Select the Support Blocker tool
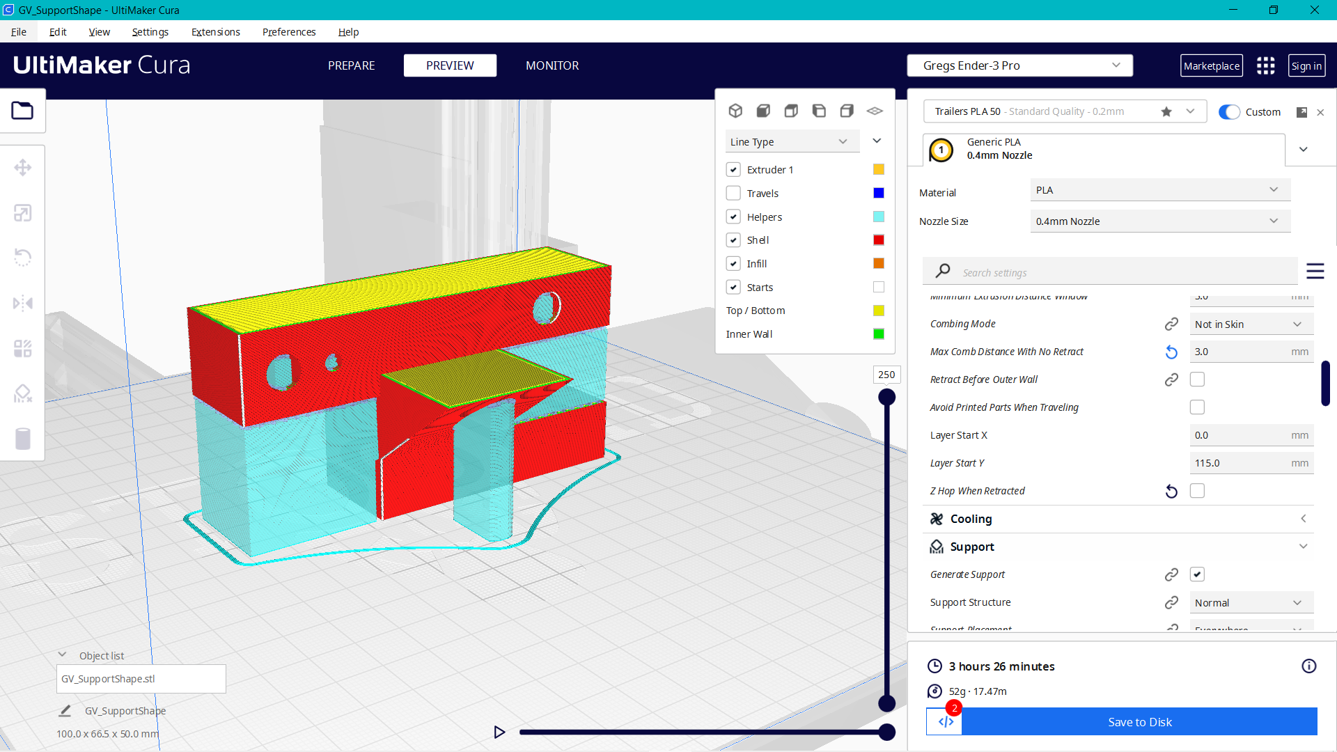This screenshot has width=1337, height=752. click(22, 393)
